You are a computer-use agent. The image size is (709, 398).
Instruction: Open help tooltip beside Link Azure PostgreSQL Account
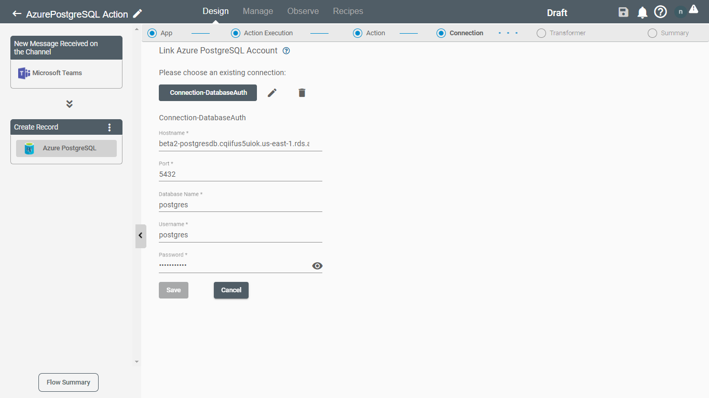pos(286,51)
